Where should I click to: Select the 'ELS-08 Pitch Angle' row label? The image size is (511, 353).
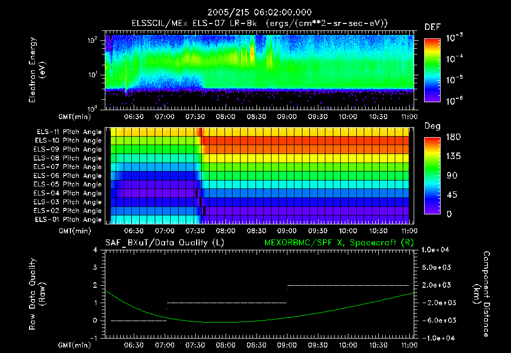(67, 158)
